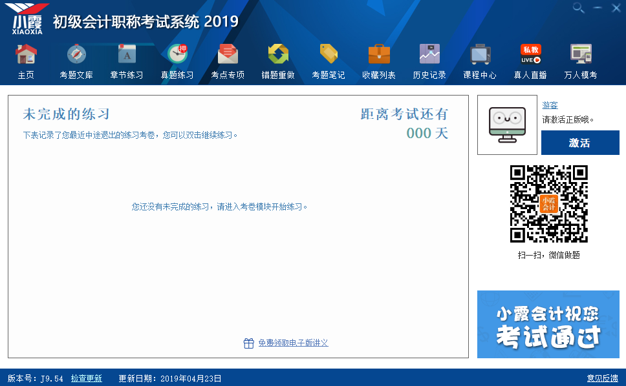The height and width of the screenshot is (386, 626).
Task: Click the computer mascot avatar
Action: pos(508,125)
